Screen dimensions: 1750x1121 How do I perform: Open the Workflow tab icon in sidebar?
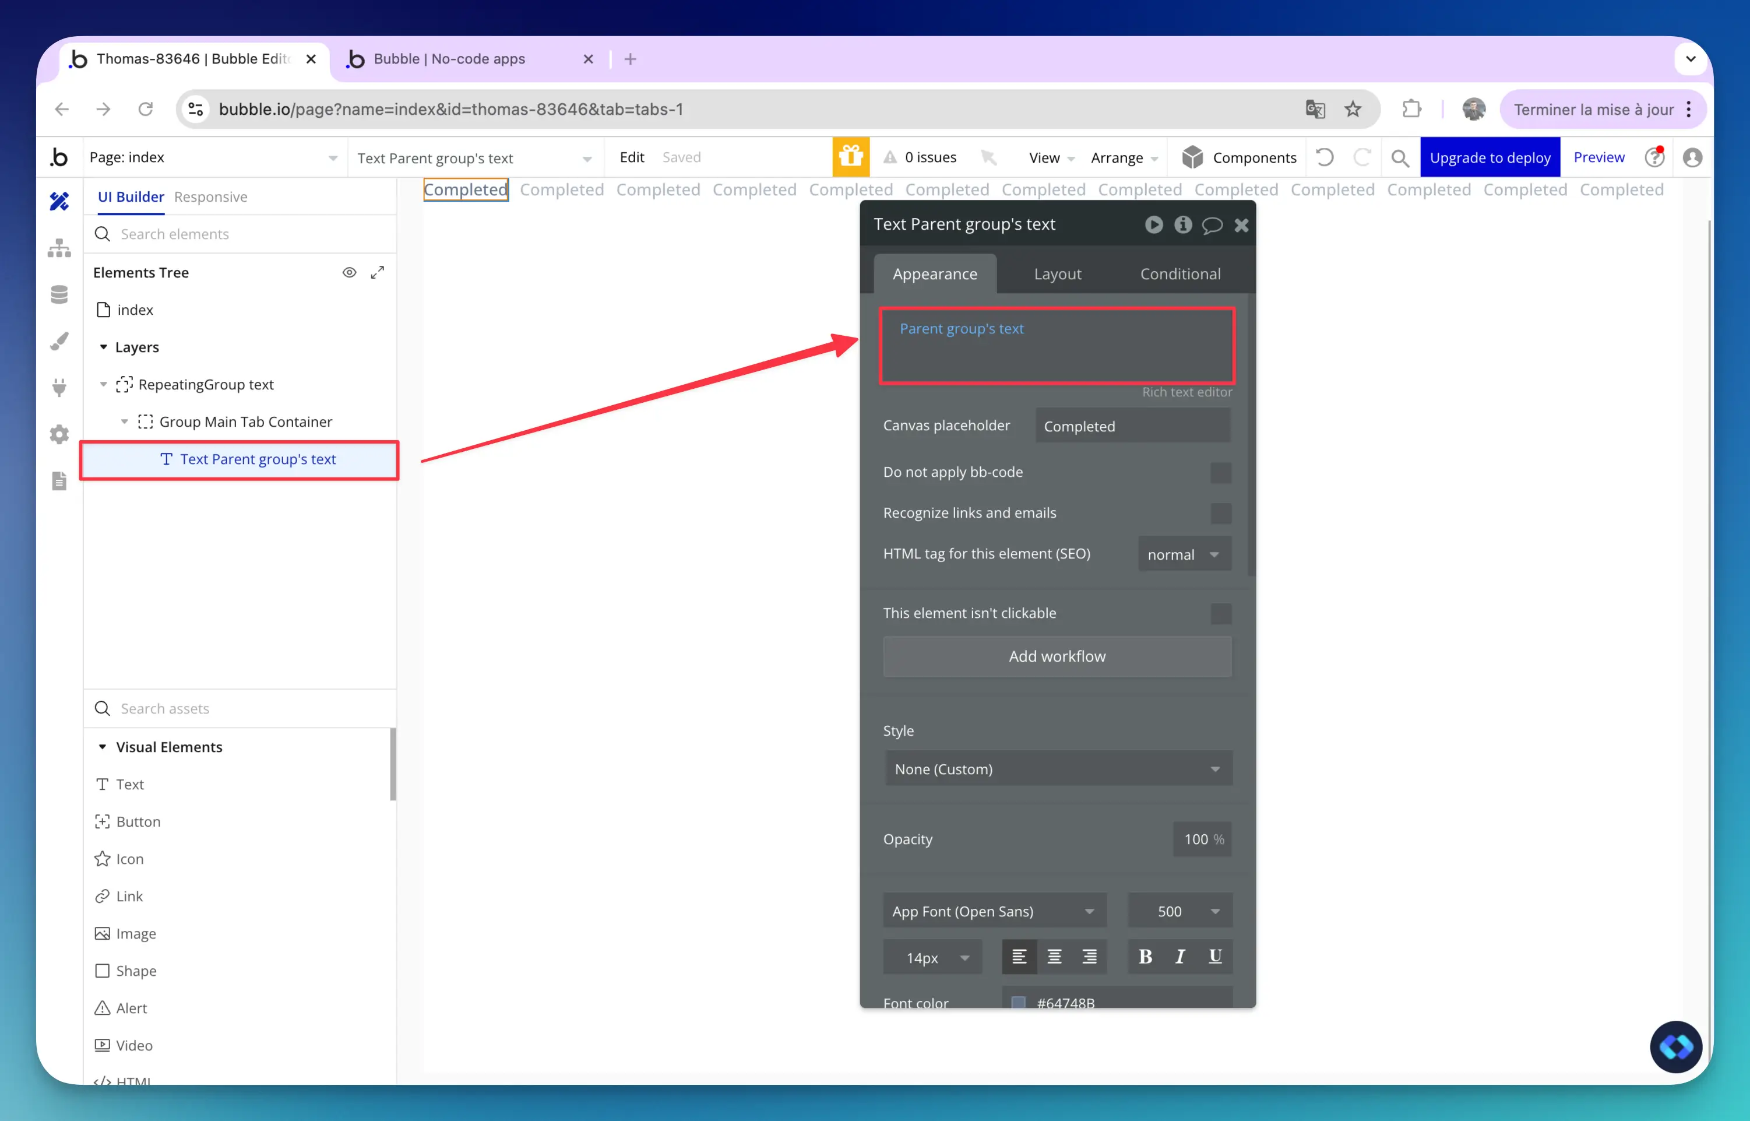click(59, 248)
